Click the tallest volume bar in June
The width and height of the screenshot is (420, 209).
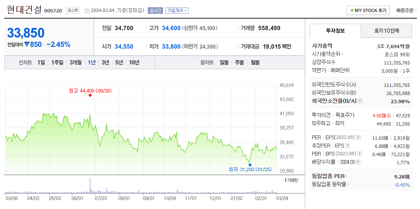point(90,185)
